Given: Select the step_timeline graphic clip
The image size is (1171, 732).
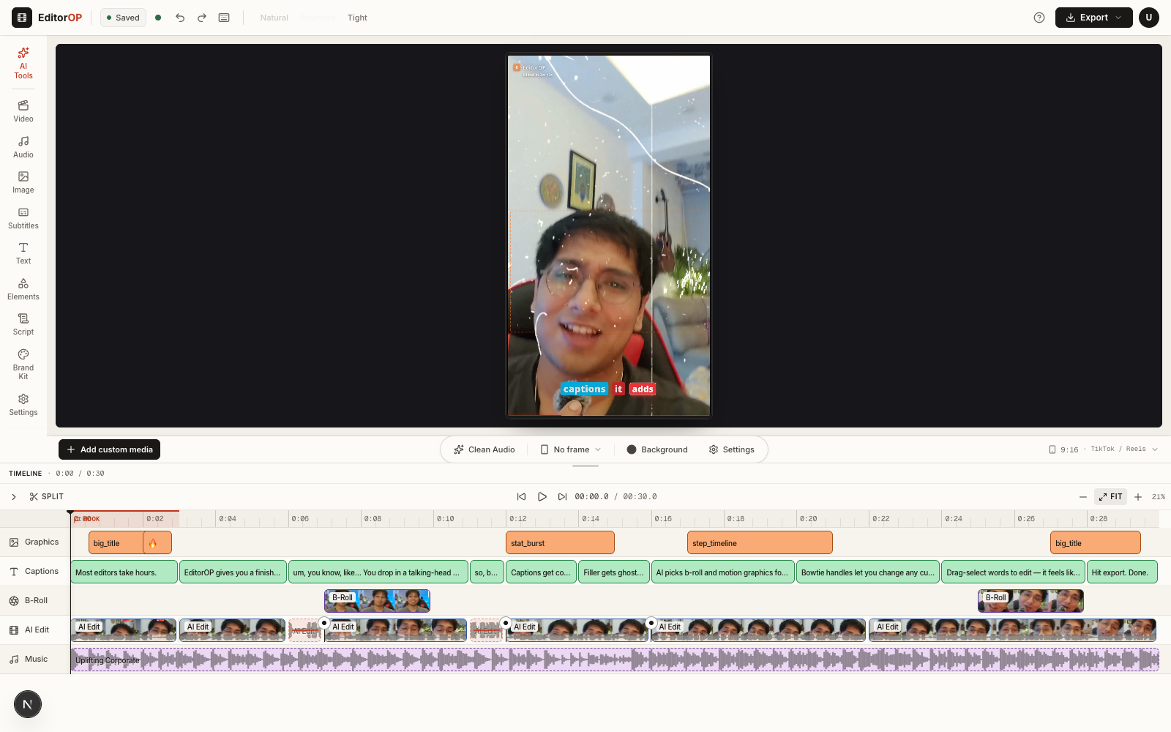Looking at the screenshot, I should (x=760, y=542).
